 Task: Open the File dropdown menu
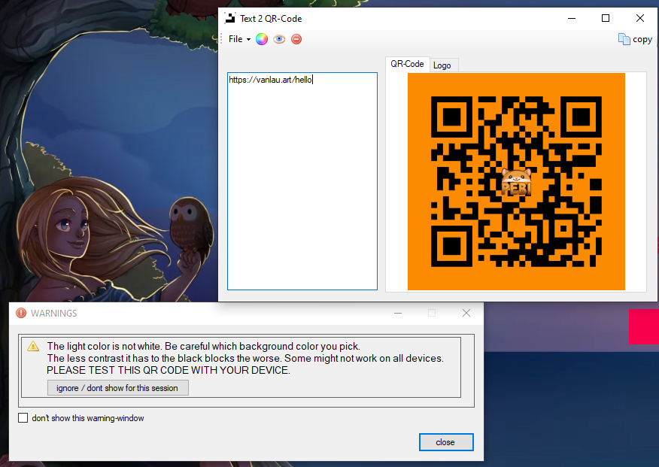coord(239,39)
